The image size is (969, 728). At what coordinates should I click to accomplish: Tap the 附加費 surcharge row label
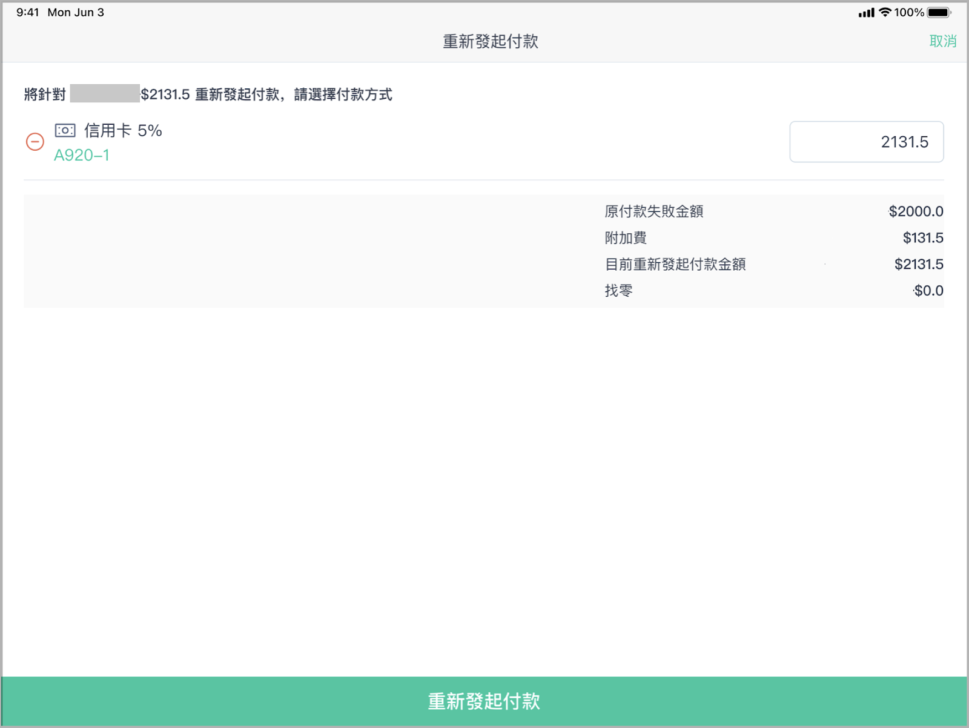pos(626,238)
